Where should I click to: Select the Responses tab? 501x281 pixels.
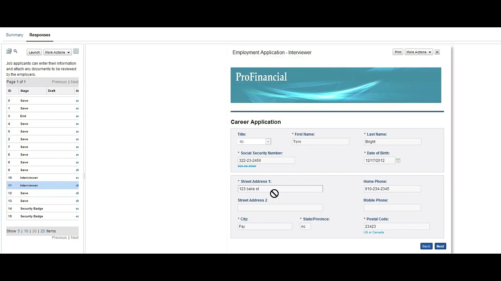[40, 35]
